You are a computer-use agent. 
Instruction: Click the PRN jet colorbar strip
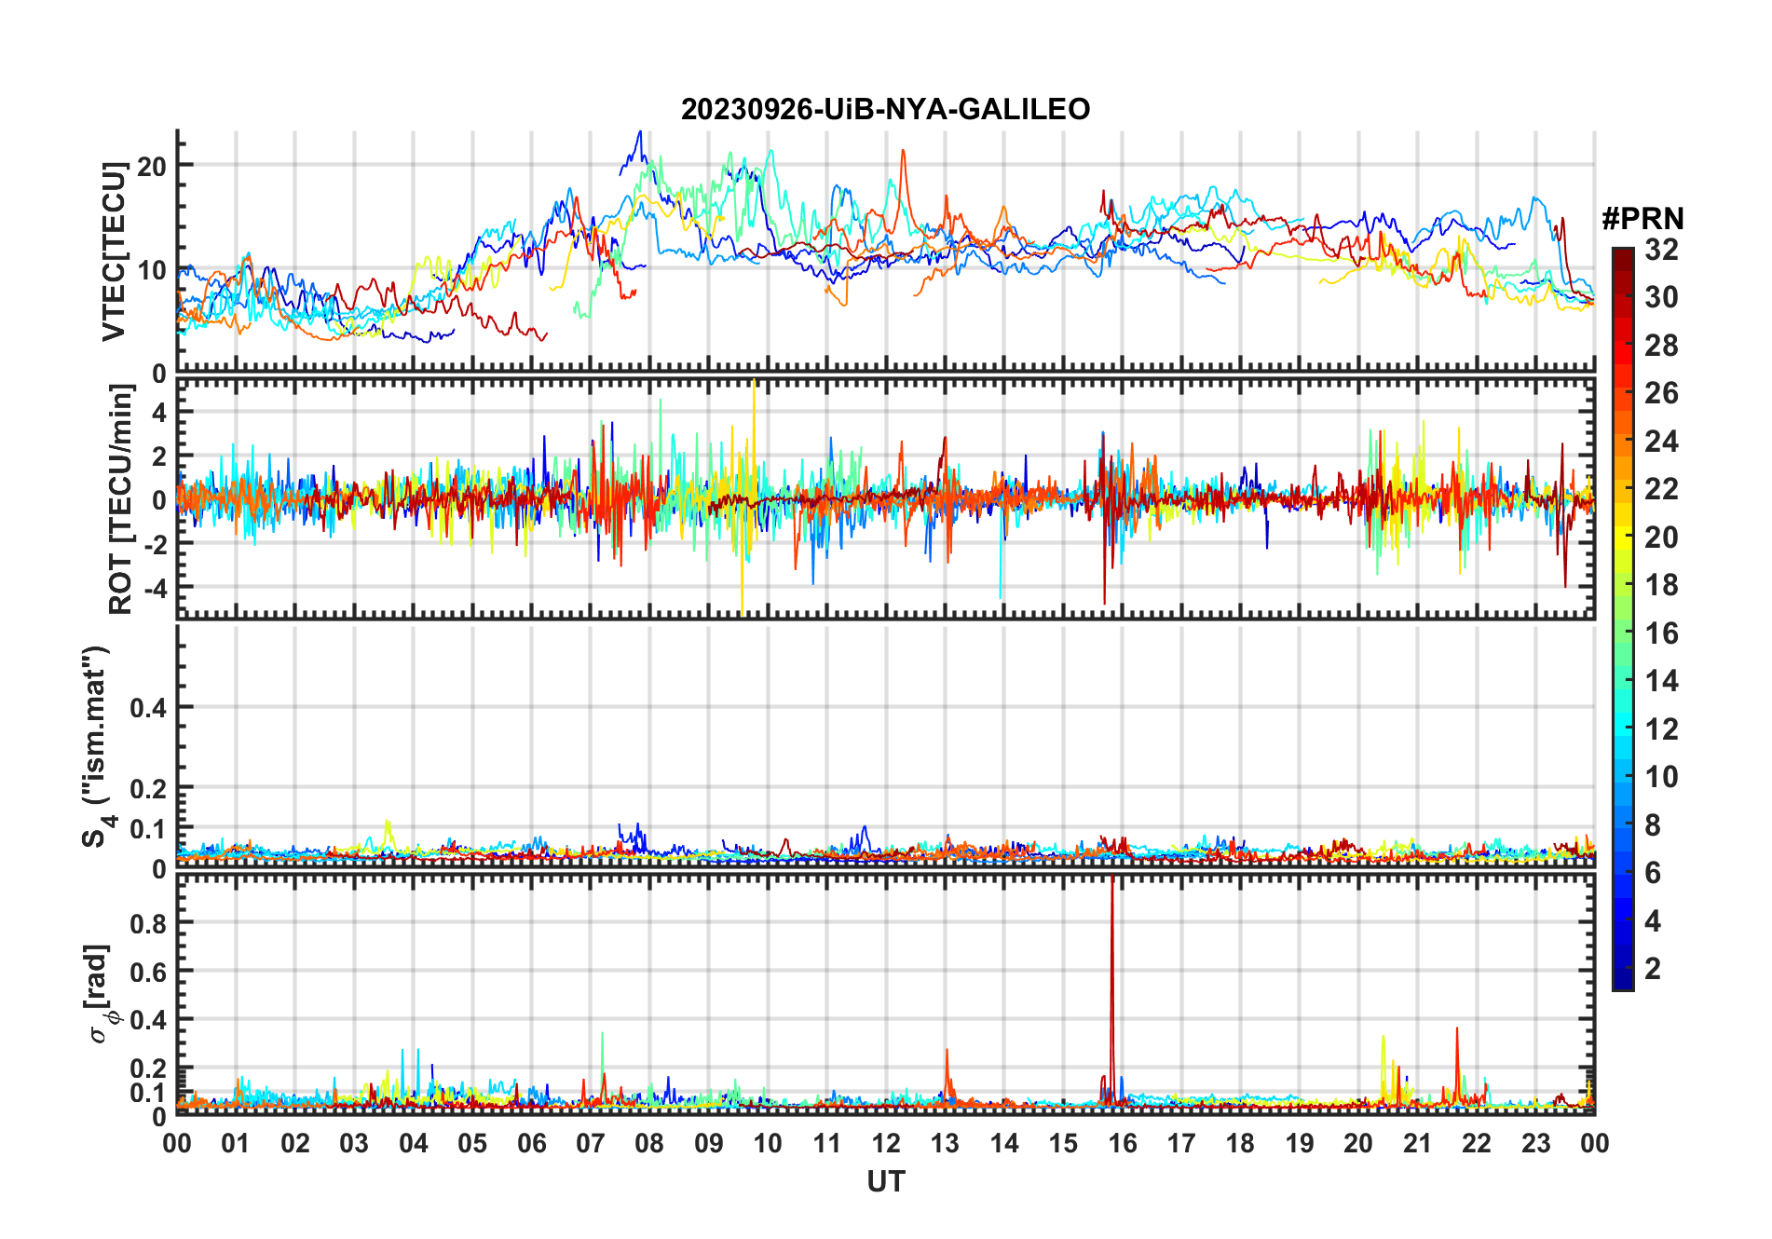coord(1623,619)
